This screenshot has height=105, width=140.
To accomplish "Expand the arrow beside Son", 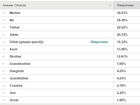I will pyautogui.click(x=4, y=93).
